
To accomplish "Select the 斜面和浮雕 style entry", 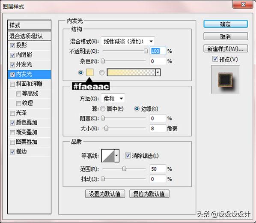I will (x=30, y=84).
